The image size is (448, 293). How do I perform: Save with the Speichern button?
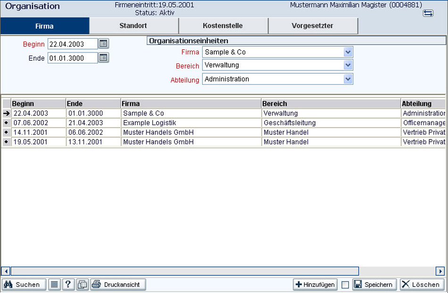point(374,284)
